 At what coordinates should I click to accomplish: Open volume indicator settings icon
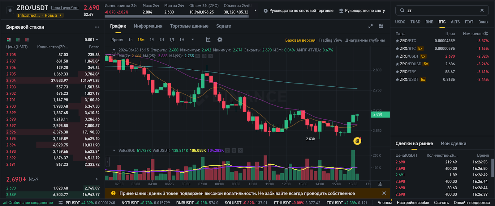point(234,150)
